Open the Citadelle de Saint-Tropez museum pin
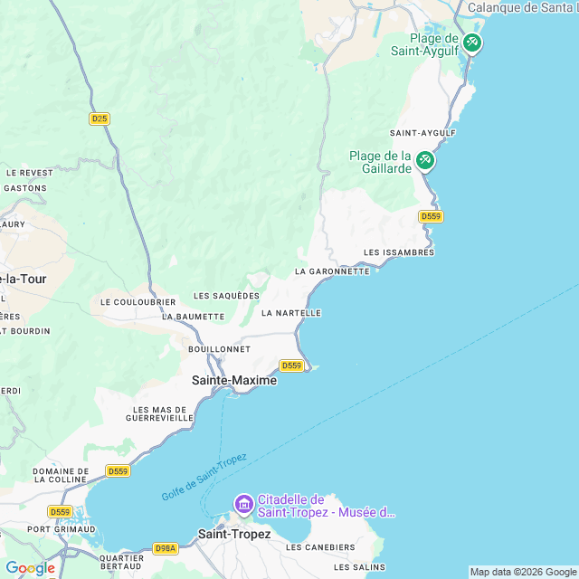The height and width of the screenshot is (579, 579). pyautogui.click(x=244, y=505)
